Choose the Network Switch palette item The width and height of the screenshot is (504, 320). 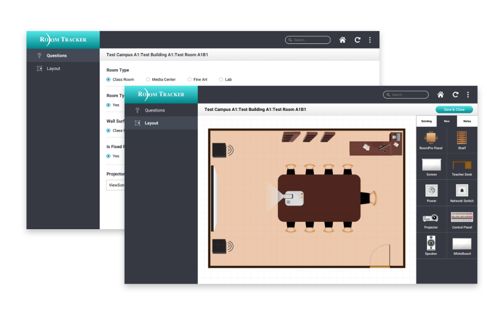click(462, 193)
